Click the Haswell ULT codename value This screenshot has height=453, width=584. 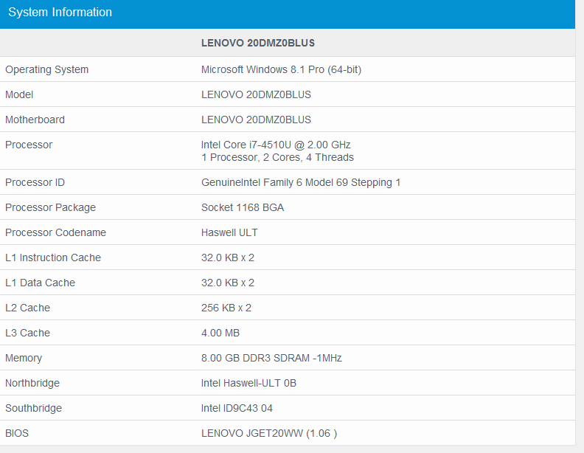pos(229,232)
